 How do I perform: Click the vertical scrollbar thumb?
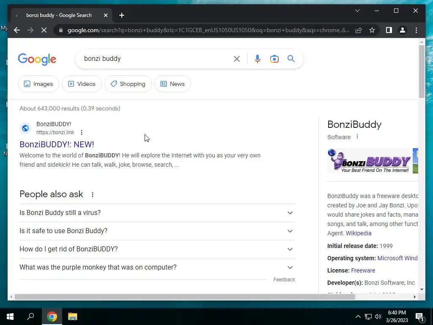(x=422, y=71)
